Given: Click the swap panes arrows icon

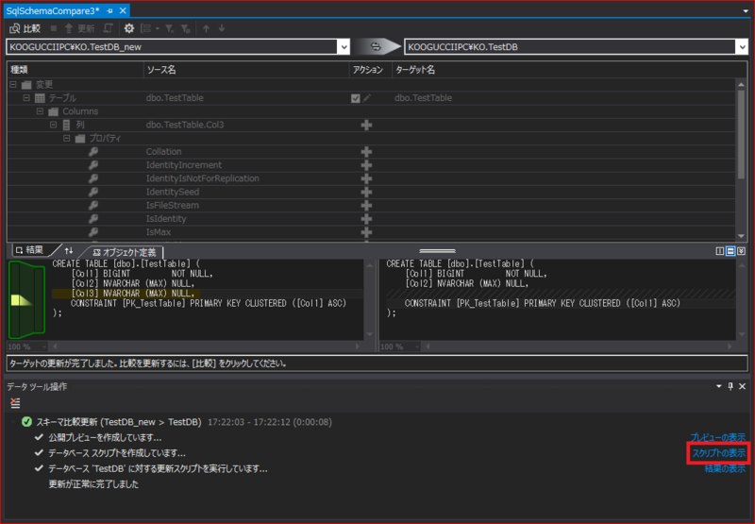Looking at the screenshot, I should [x=69, y=250].
